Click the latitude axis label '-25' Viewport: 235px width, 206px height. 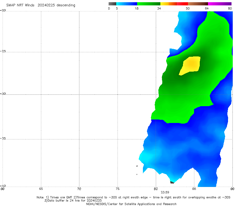click(3, 51)
